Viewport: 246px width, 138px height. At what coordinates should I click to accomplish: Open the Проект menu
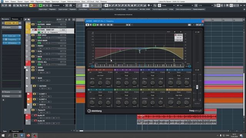[x=20, y=2]
